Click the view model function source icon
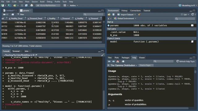198x111 pixels. [x=192, y=42]
